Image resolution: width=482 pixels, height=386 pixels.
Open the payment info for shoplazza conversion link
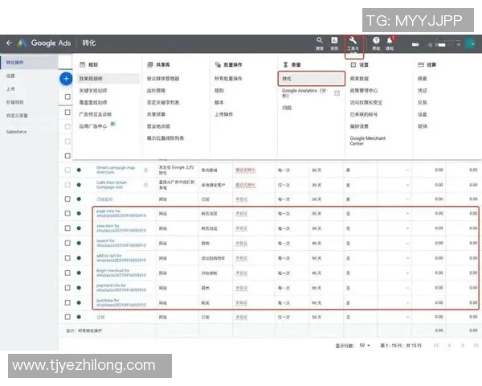click(121, 288)
